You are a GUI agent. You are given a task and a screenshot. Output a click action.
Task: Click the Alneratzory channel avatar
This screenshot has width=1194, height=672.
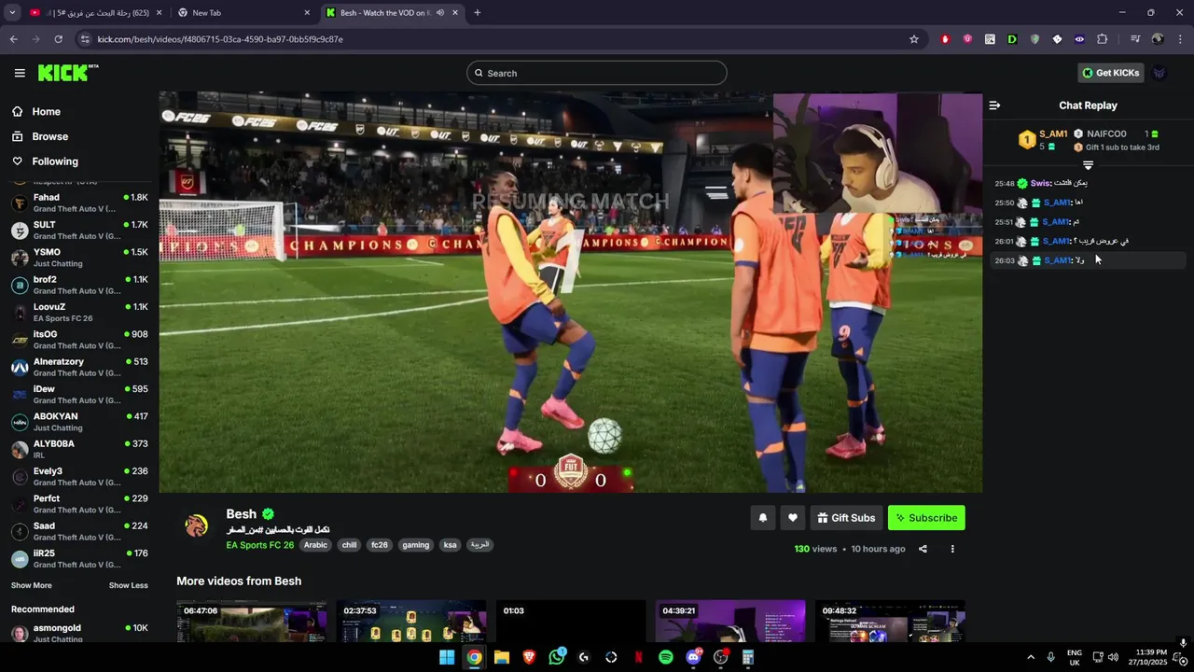[20, 367]
